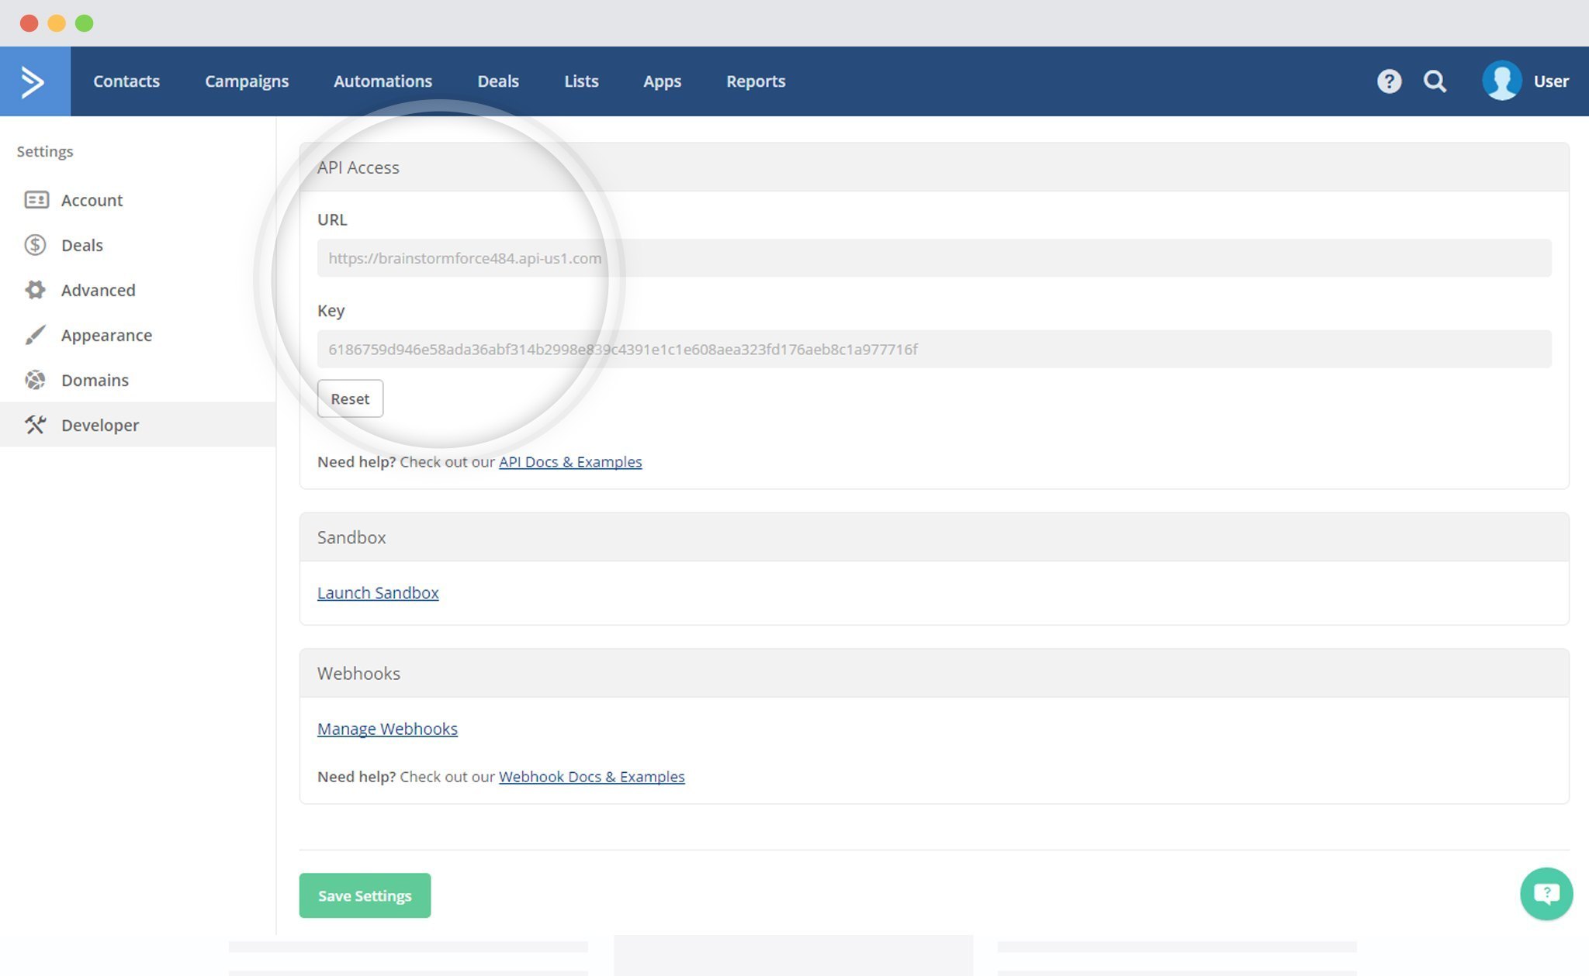Open Campaigns in top navigation
1589x976 pixels.
pos(247,81)
